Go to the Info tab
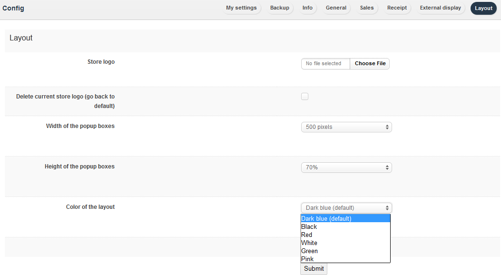 coord(307,8)
